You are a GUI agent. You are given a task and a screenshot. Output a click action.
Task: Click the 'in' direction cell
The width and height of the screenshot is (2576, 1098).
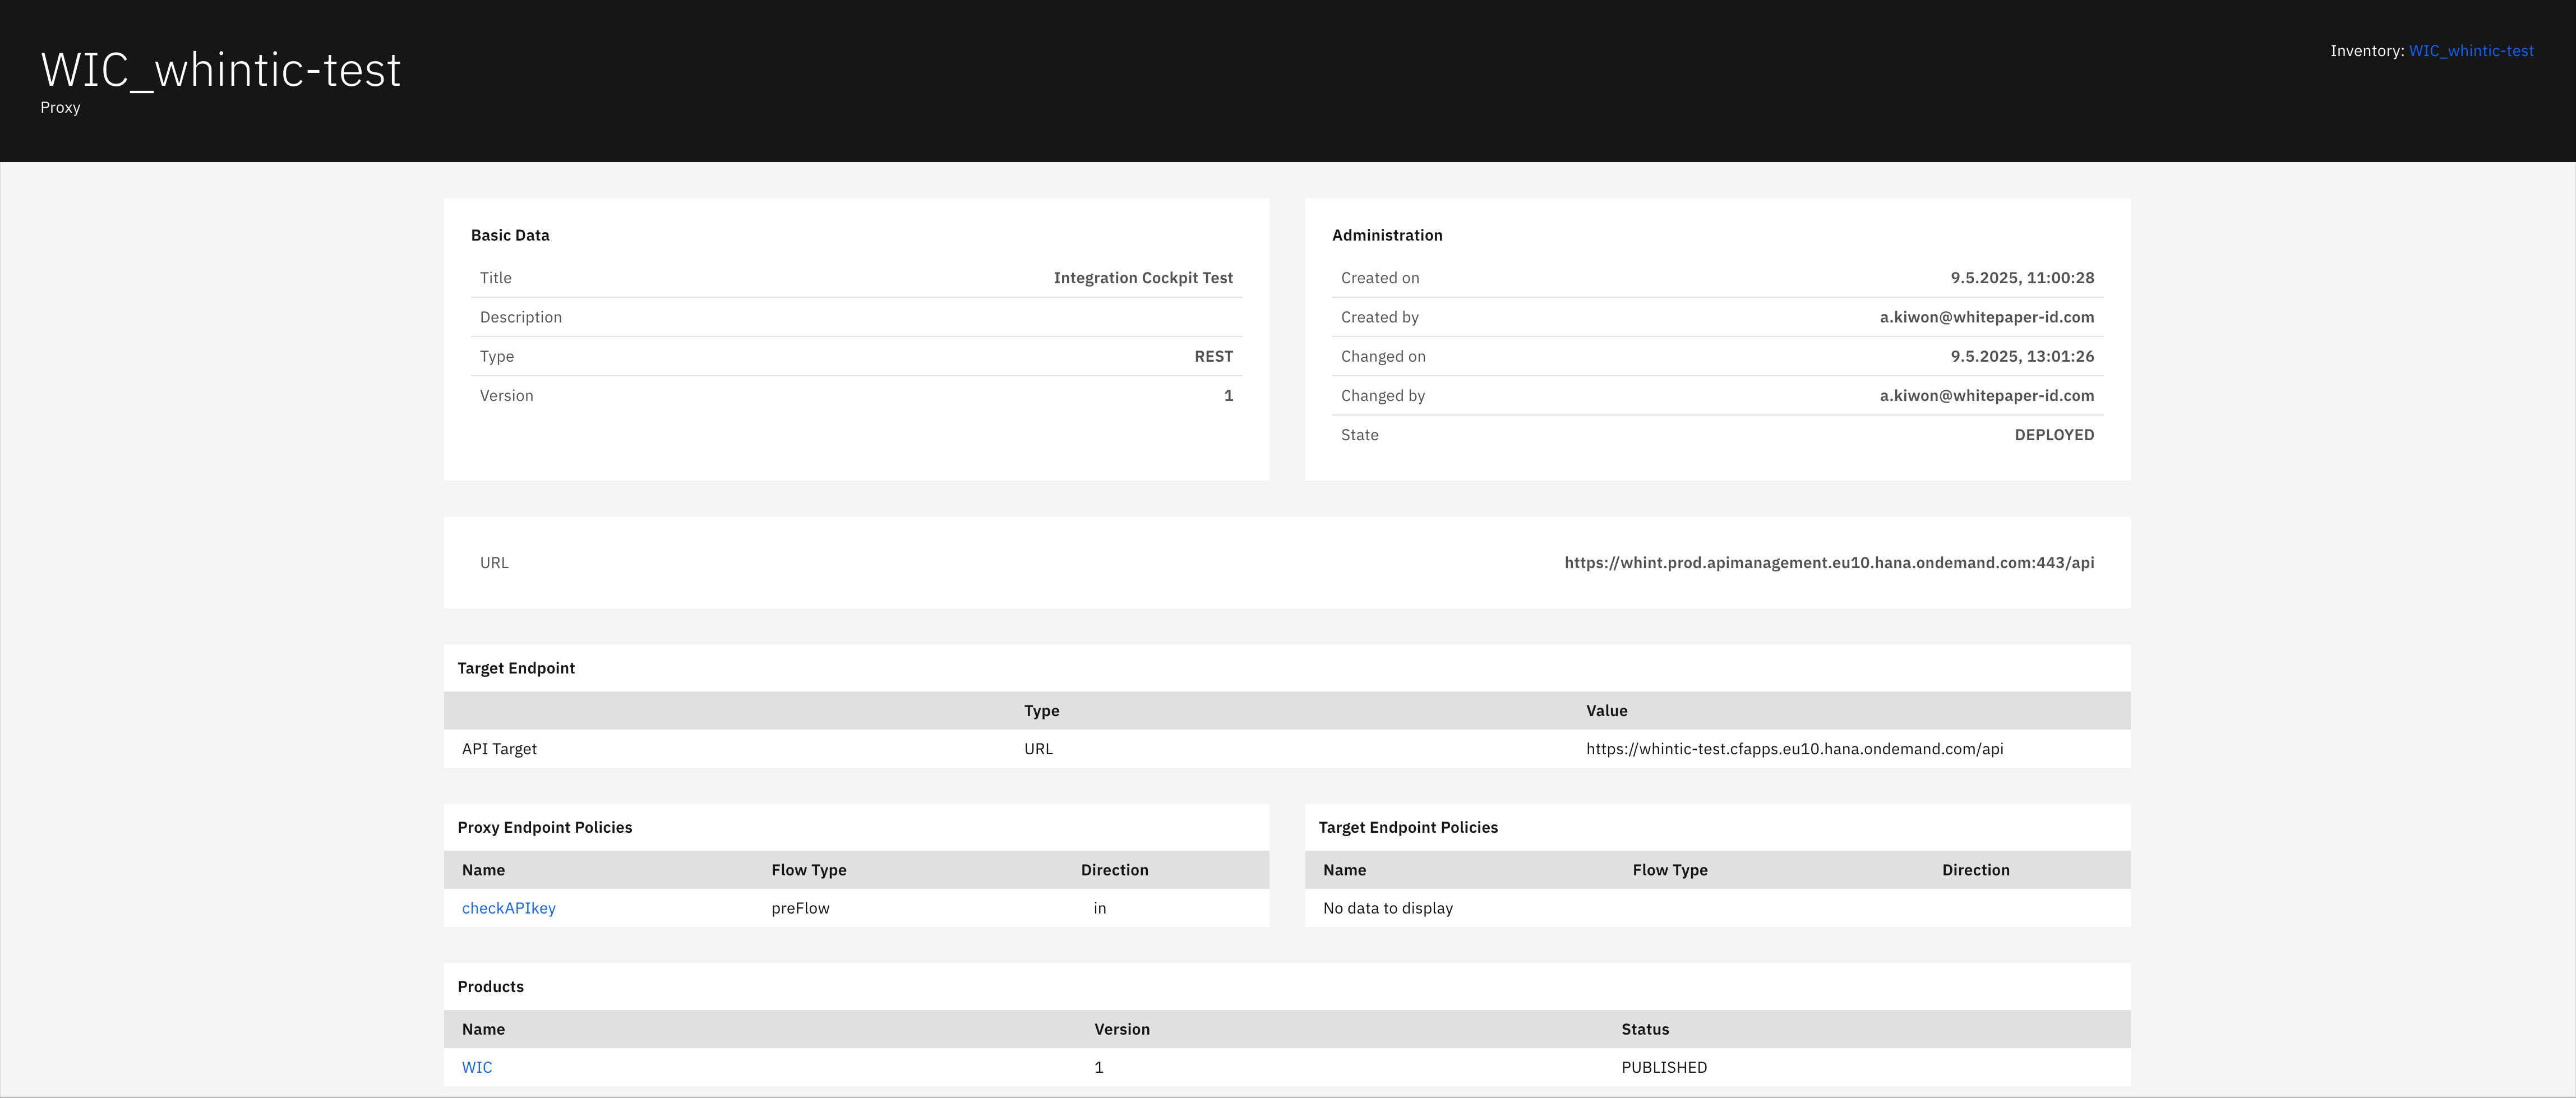click(1099, 908)
